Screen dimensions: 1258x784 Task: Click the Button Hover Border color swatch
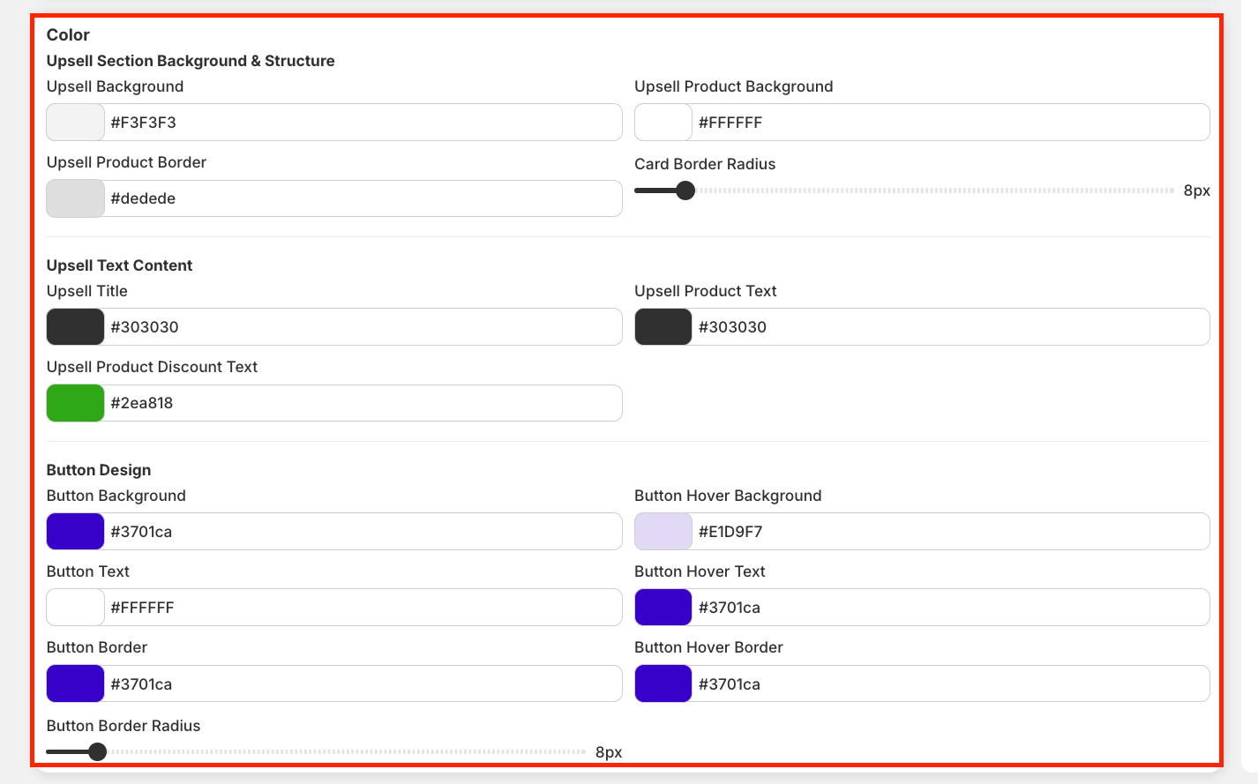[x=663, y=683]
